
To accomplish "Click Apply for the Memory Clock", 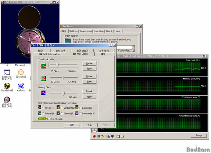I will [89, 97].
